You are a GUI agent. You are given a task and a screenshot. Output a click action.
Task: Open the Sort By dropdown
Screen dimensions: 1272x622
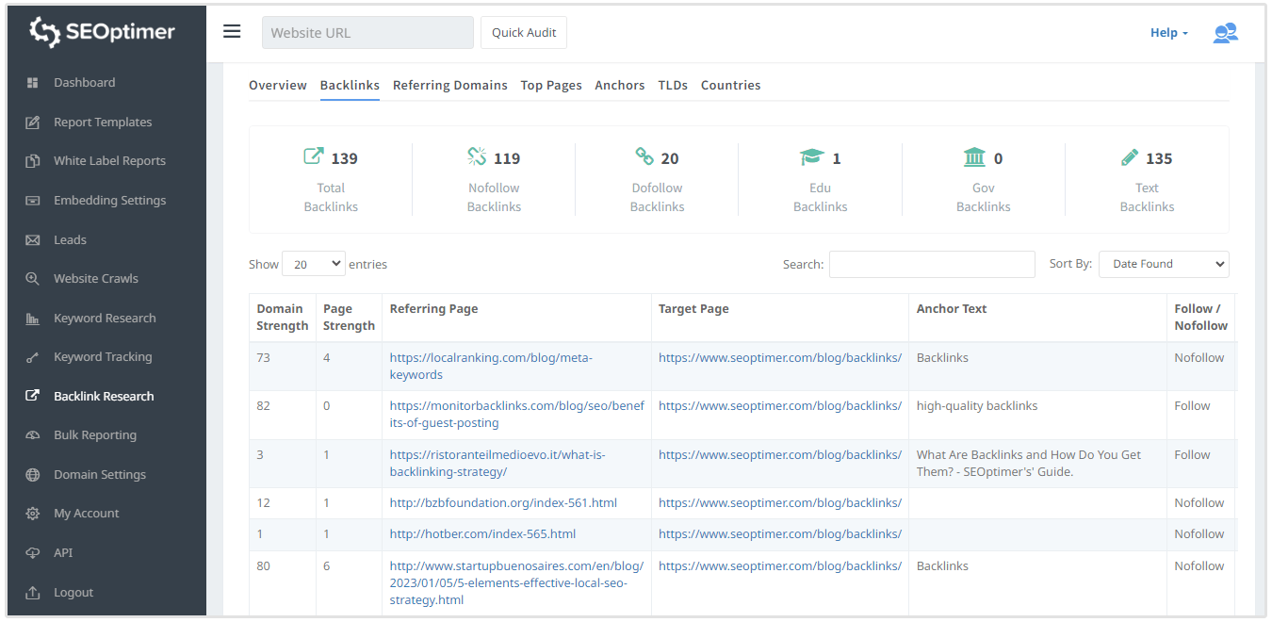tap(1164, 265)
